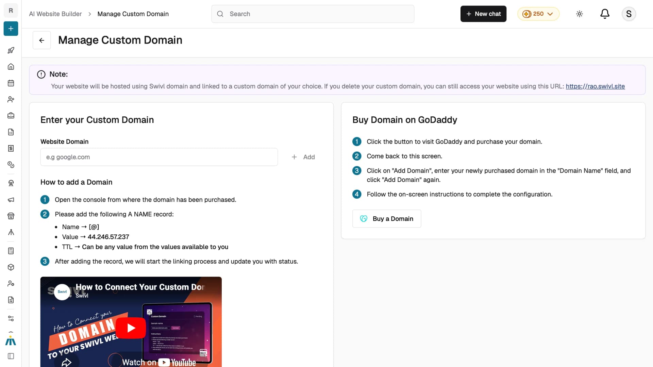
Task: Open the file-with-sliders icon in sidebar
Action: 11,300
